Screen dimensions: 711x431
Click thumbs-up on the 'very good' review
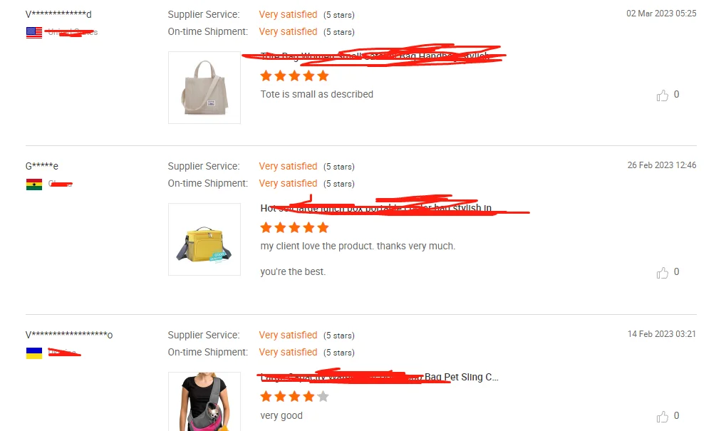tap(662, 417)
